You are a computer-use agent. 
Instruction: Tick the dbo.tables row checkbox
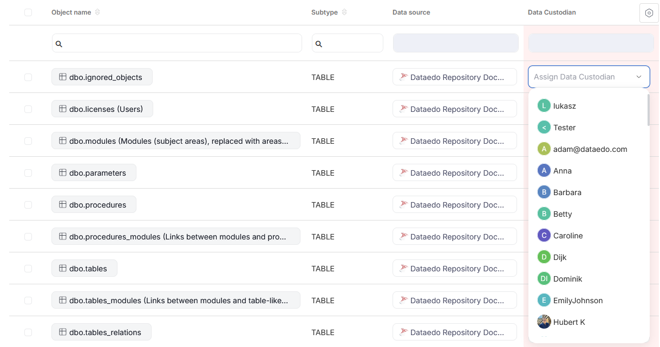(28, 269)
